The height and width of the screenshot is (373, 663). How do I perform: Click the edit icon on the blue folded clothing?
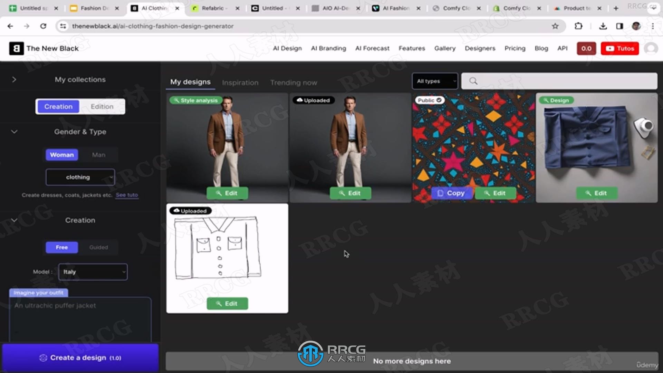tap(597, 193)
